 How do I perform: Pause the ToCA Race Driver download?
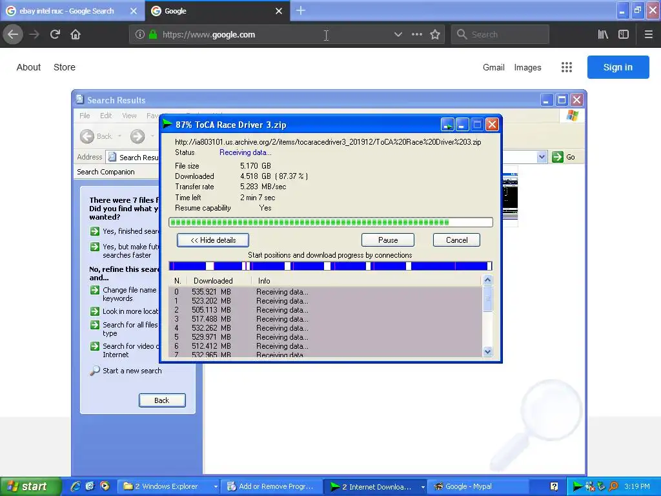pyautogui.click(x=388, y=240)
